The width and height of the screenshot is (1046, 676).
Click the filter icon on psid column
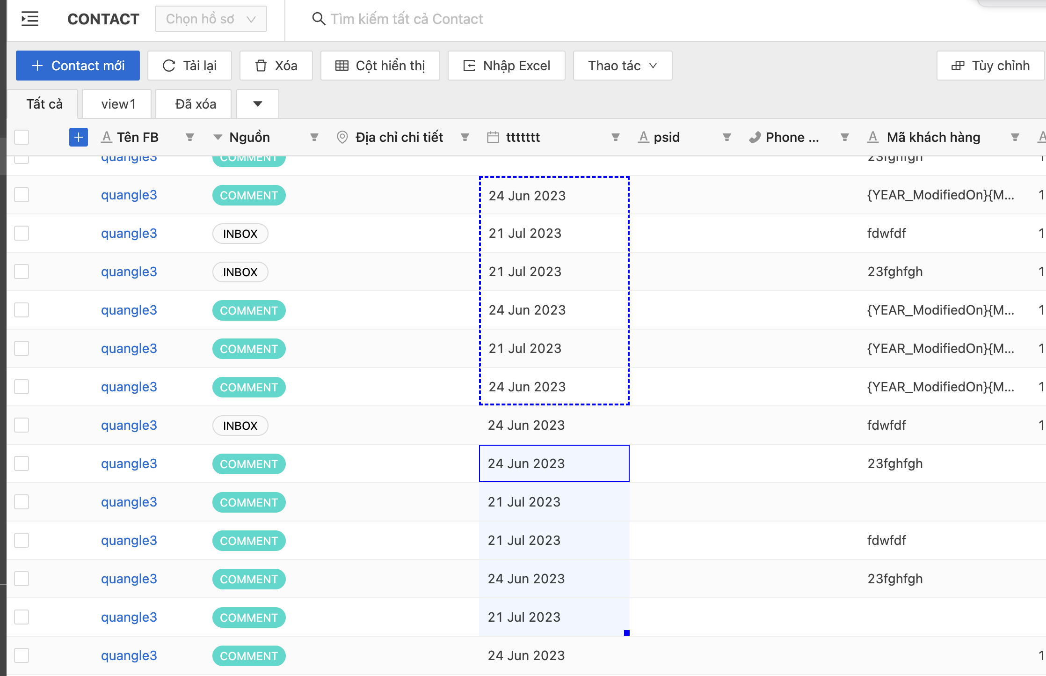tap(726, 137)
